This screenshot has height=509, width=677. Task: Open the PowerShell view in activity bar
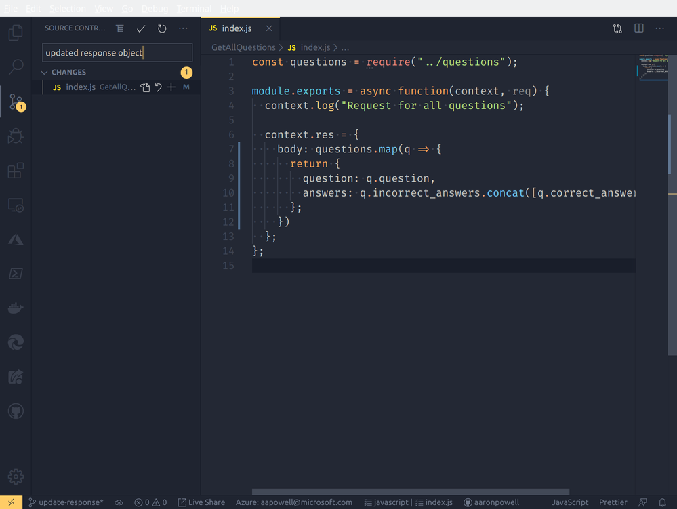pyautogui.click(x=16, y=274)
